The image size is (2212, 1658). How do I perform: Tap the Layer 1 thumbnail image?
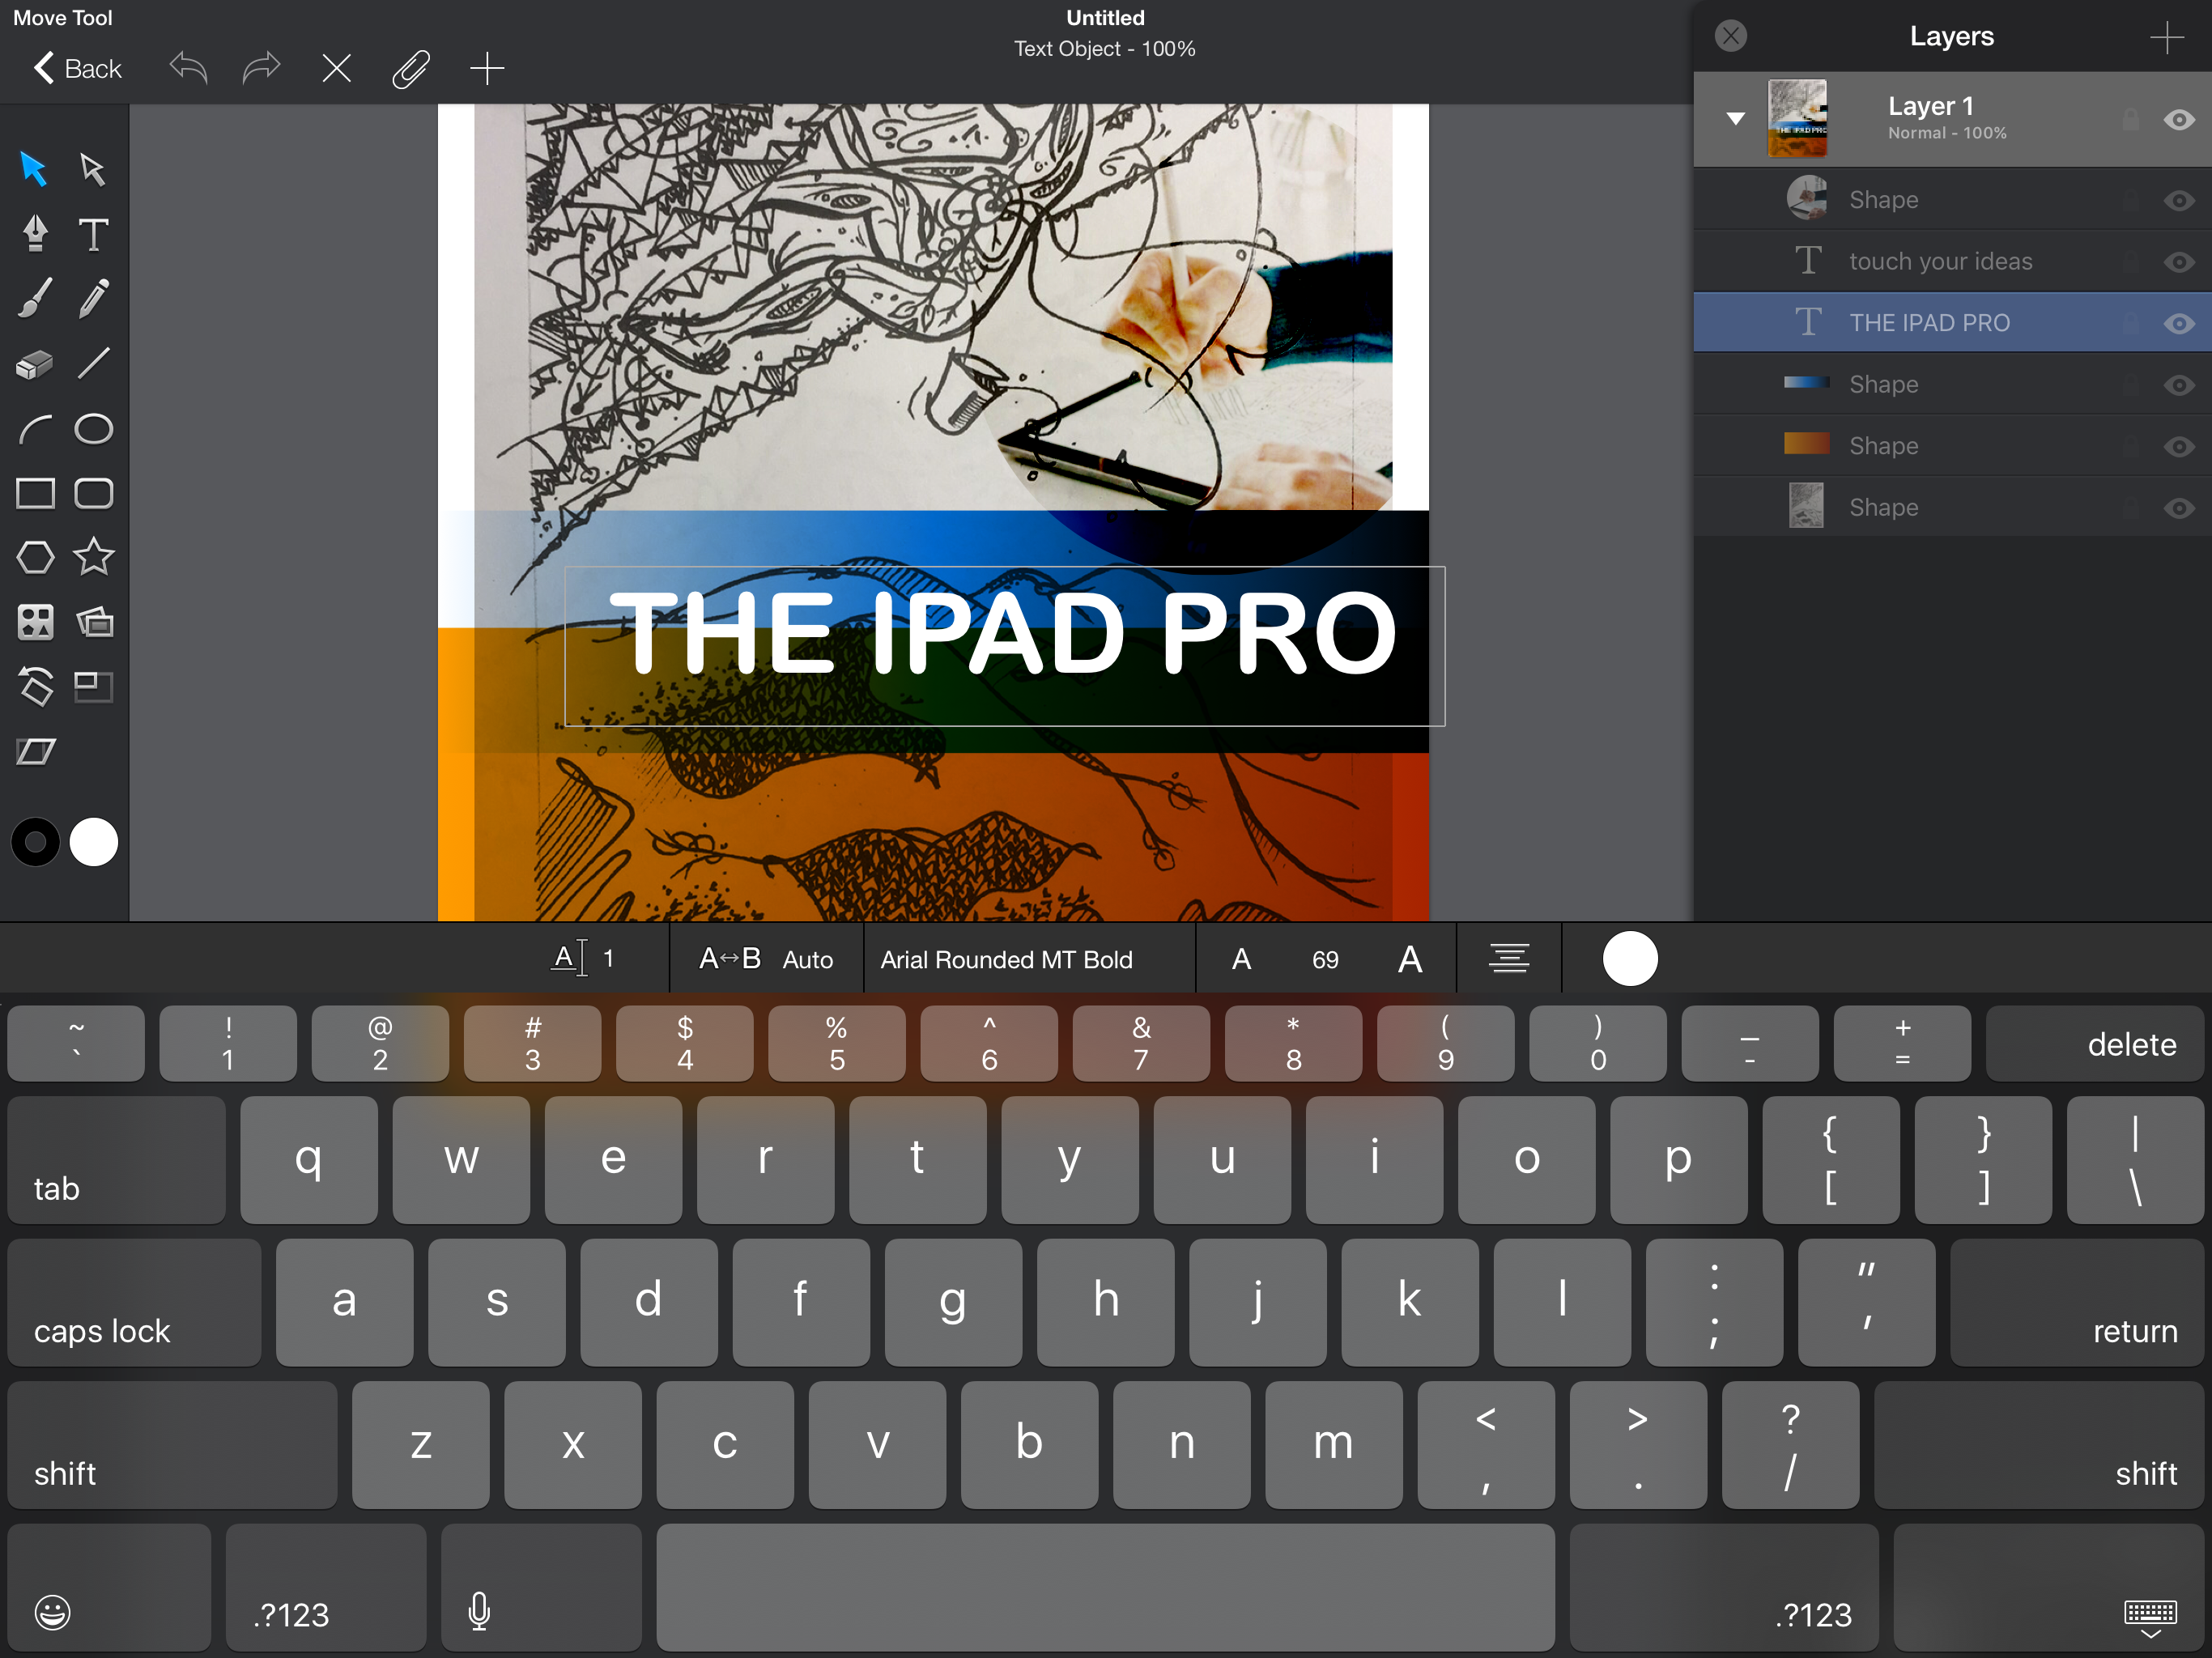(x=1797, y=118)
